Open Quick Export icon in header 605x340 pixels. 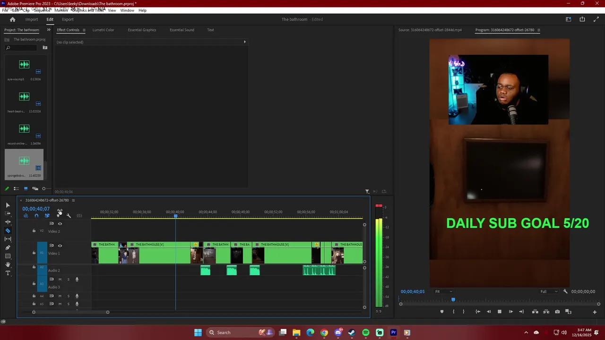point(582,19)
